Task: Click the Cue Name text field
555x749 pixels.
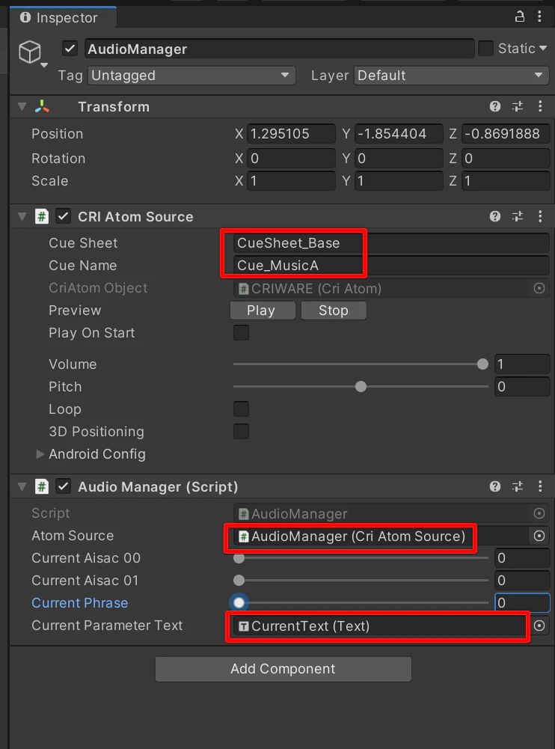Action: pos(391,265)
